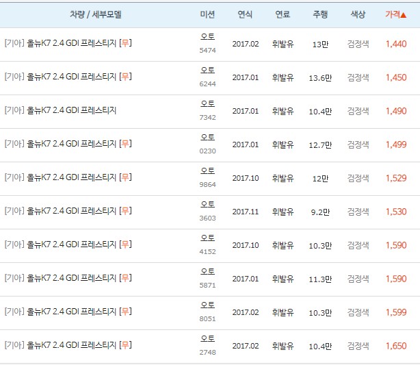Click 휘발유 in the 1,529 row

tap(283, 178)
